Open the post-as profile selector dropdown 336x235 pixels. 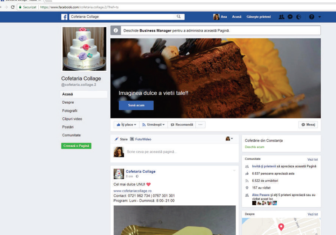pos(229,139)
